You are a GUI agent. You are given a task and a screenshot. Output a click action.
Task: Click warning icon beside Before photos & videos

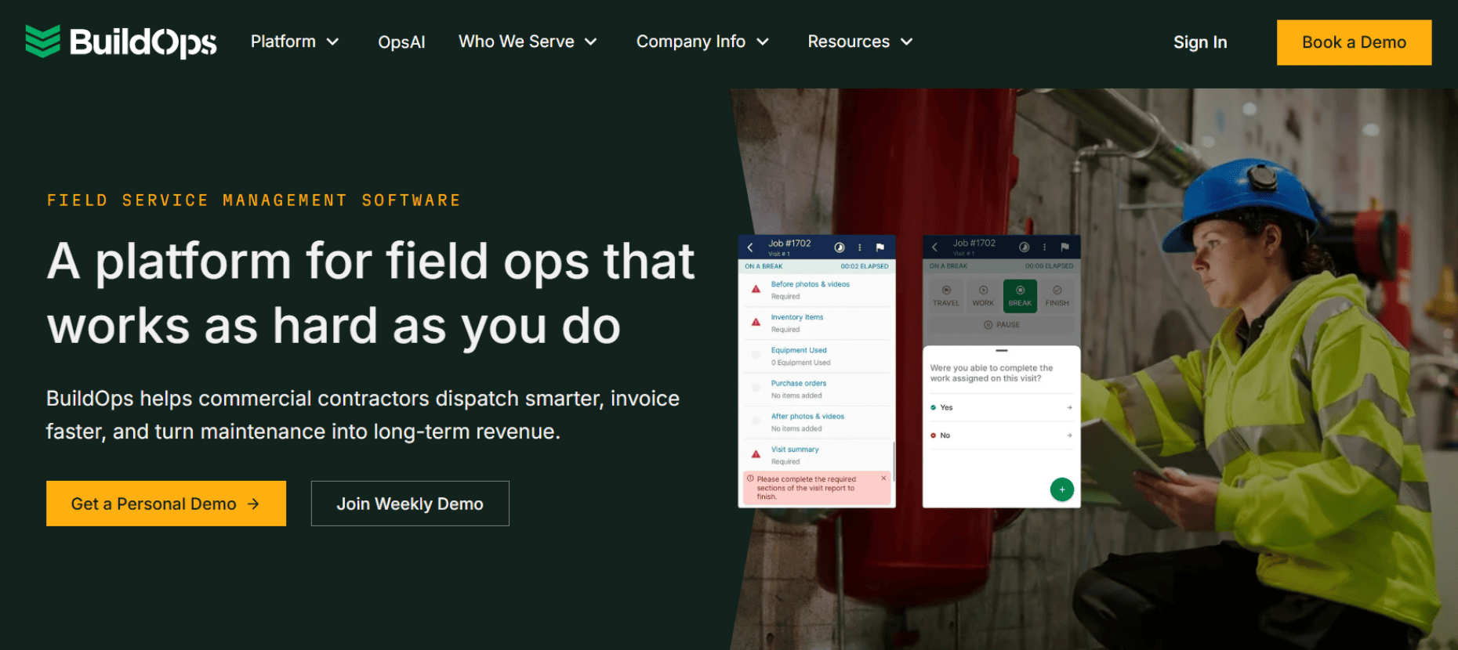click(756, 289)
